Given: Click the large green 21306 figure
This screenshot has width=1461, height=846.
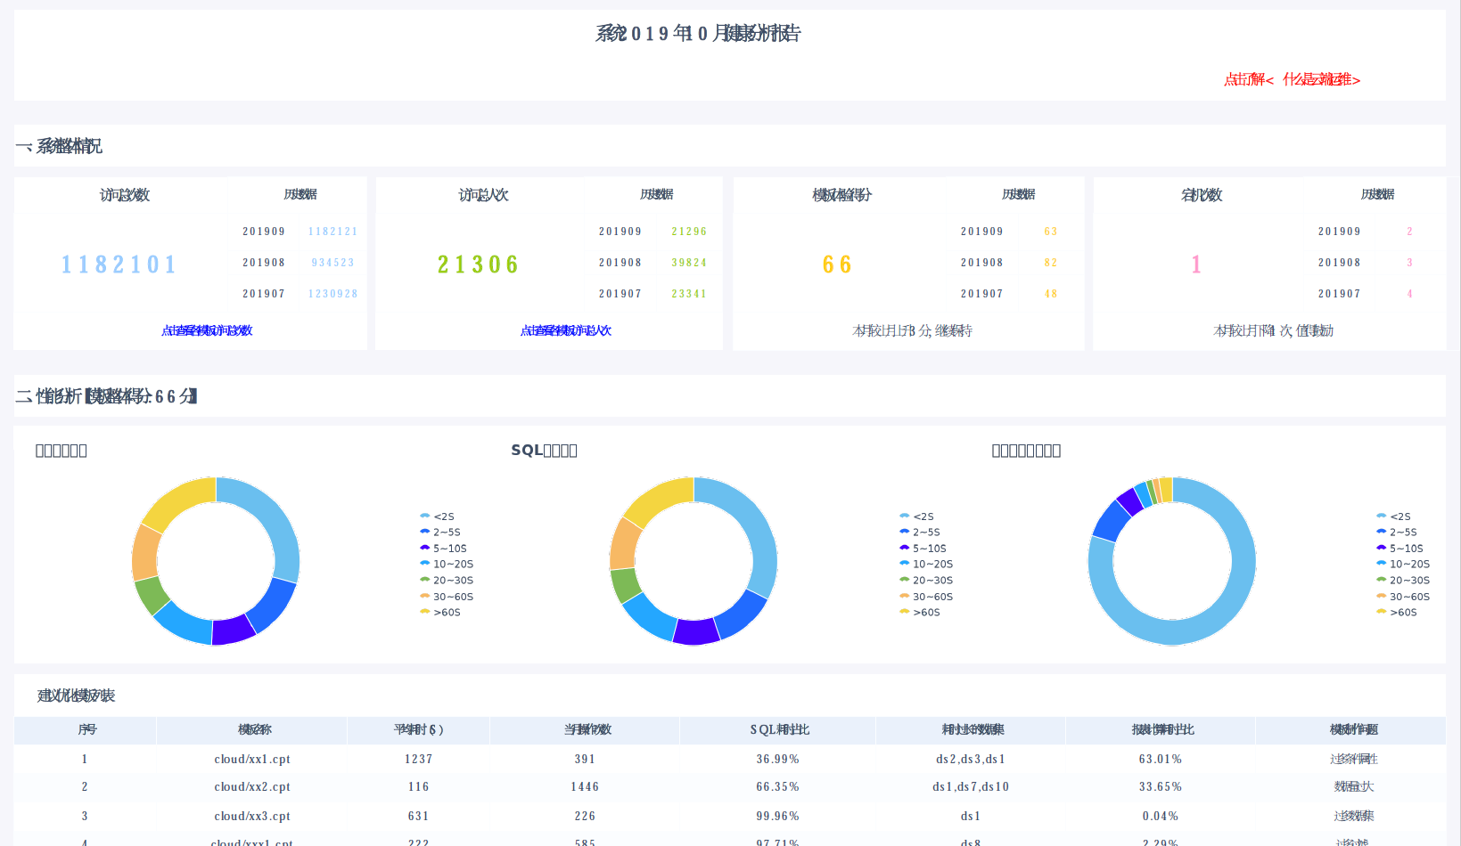Looking at the screenshot, I should coord(478,264).
